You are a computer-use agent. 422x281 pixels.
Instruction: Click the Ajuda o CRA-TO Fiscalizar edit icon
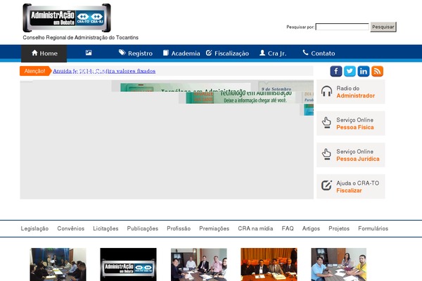click(x=326, y=186)
